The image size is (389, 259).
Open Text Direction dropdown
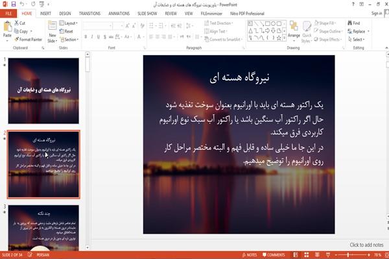[218, 23]
